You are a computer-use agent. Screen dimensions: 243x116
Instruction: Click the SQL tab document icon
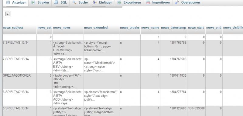click(x=56, y=2)
